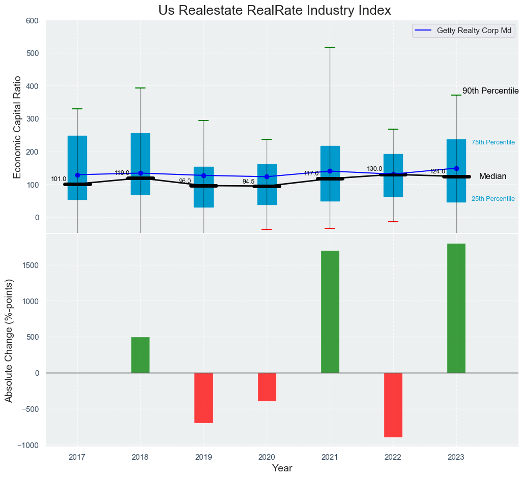The width and height of the screenshot is (524, 478).
Task: Select the 2023 blue data point marker
Action: (x=456, y=168)
